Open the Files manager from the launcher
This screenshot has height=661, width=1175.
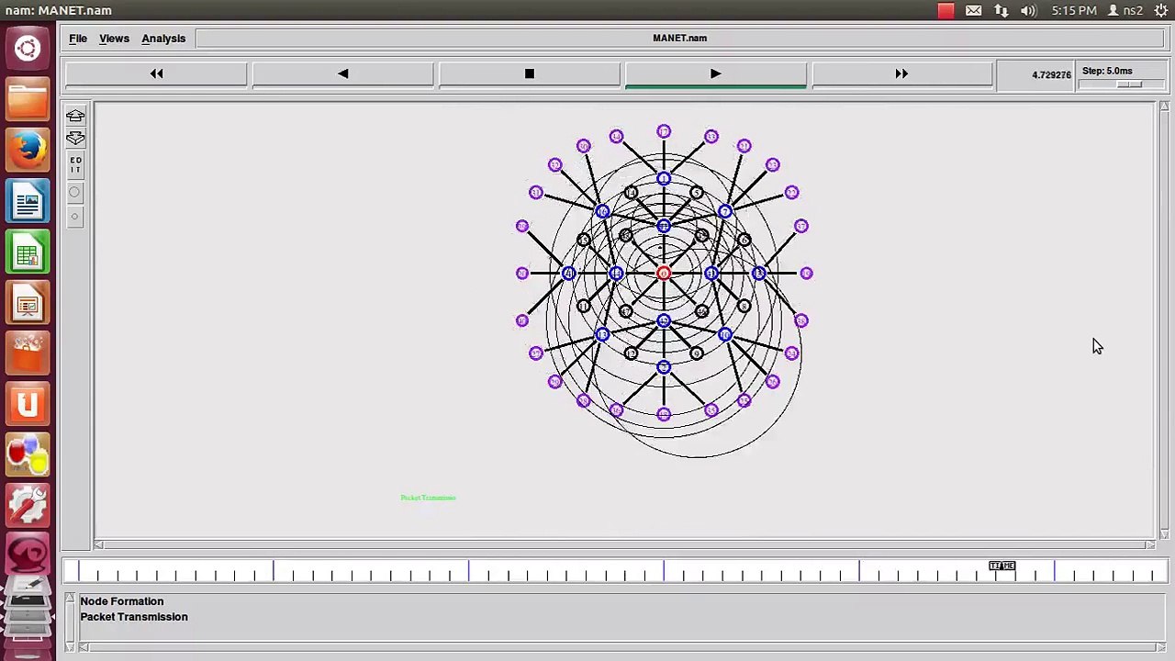(28, 99)
